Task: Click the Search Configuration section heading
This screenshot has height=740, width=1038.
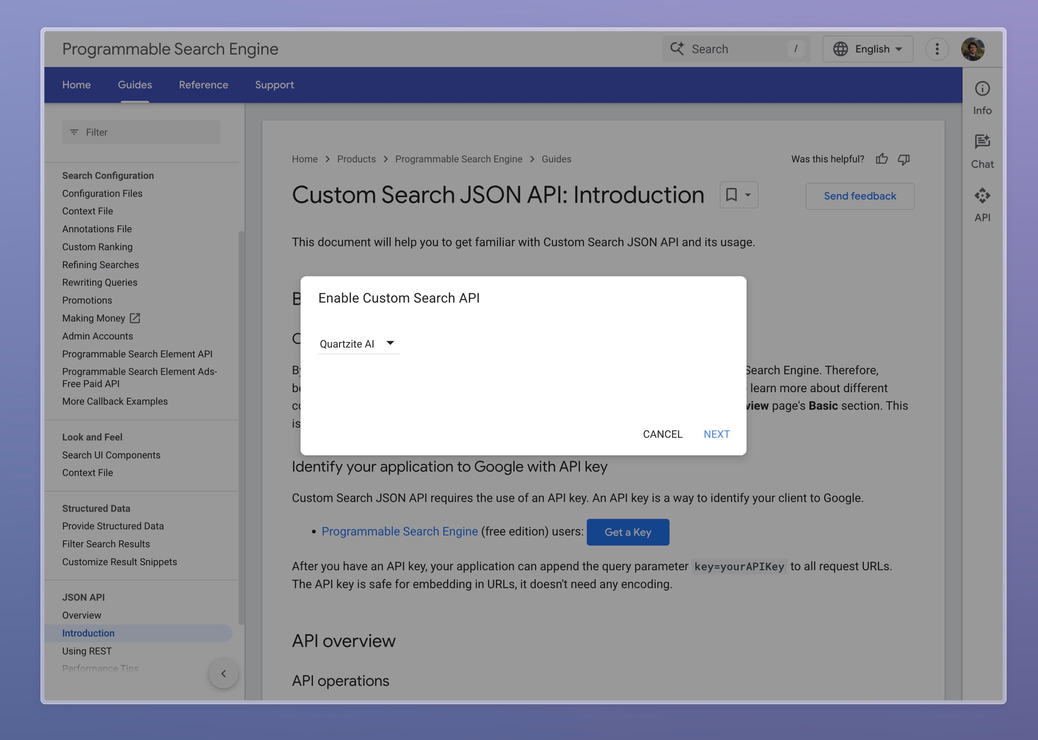Action: click(108, 175)
